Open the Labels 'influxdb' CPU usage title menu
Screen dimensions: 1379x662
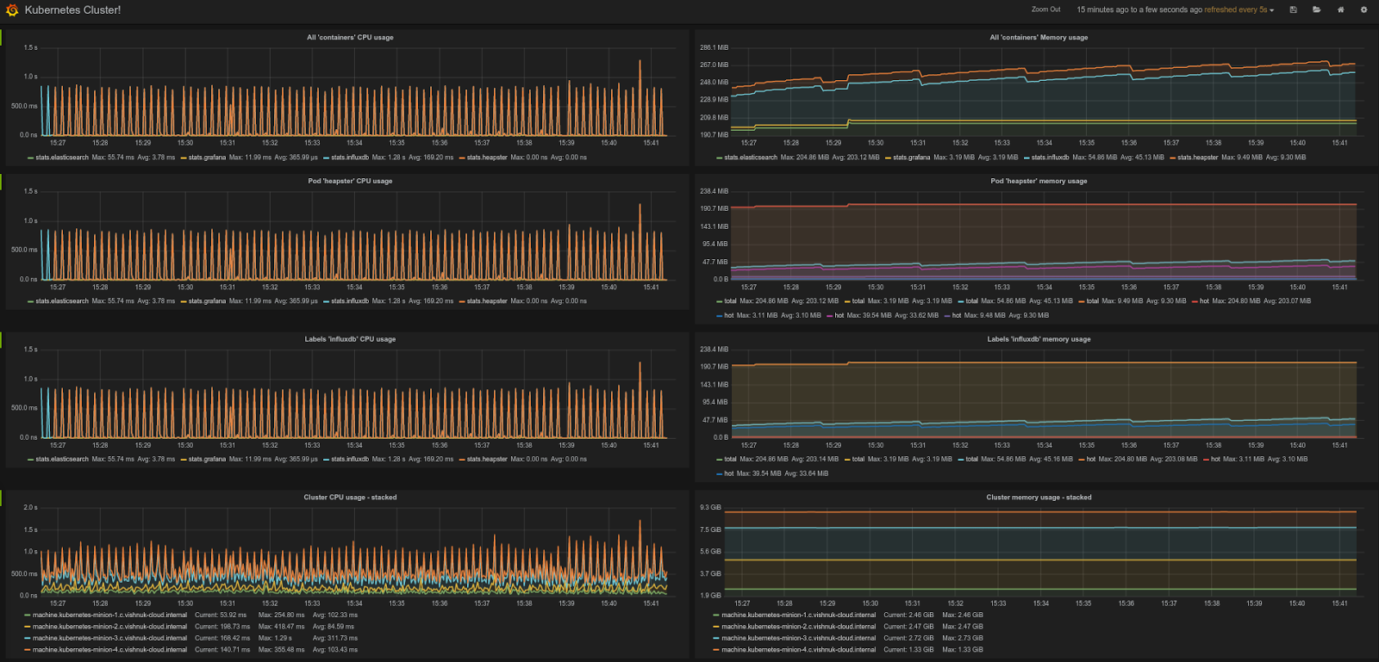click(x=349, y=339)
